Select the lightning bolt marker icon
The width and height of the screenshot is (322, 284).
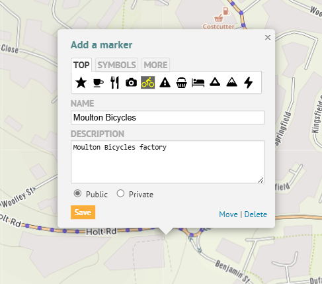click(x=249, y=83)
